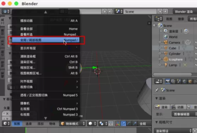This screenshot has height=133, width=197.
Task: Click the pin icon beside Scene
Action: tap(157, 90)
